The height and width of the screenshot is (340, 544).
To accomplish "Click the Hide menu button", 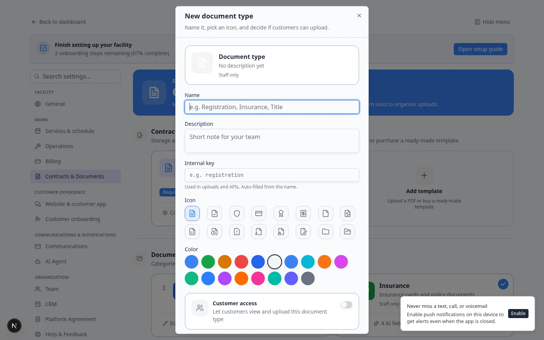I will point(492,22).
